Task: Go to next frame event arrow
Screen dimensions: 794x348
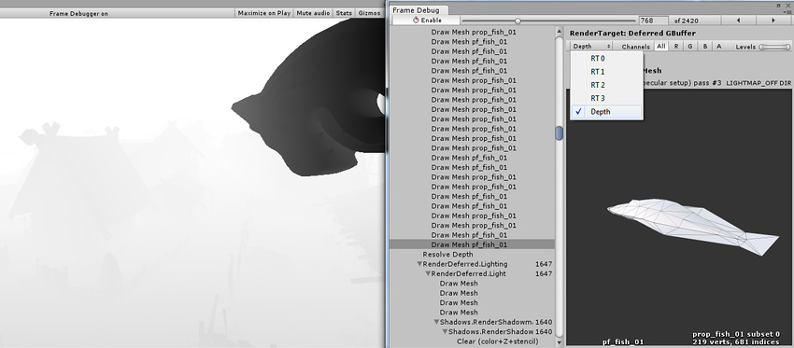Action: point(773,21)
